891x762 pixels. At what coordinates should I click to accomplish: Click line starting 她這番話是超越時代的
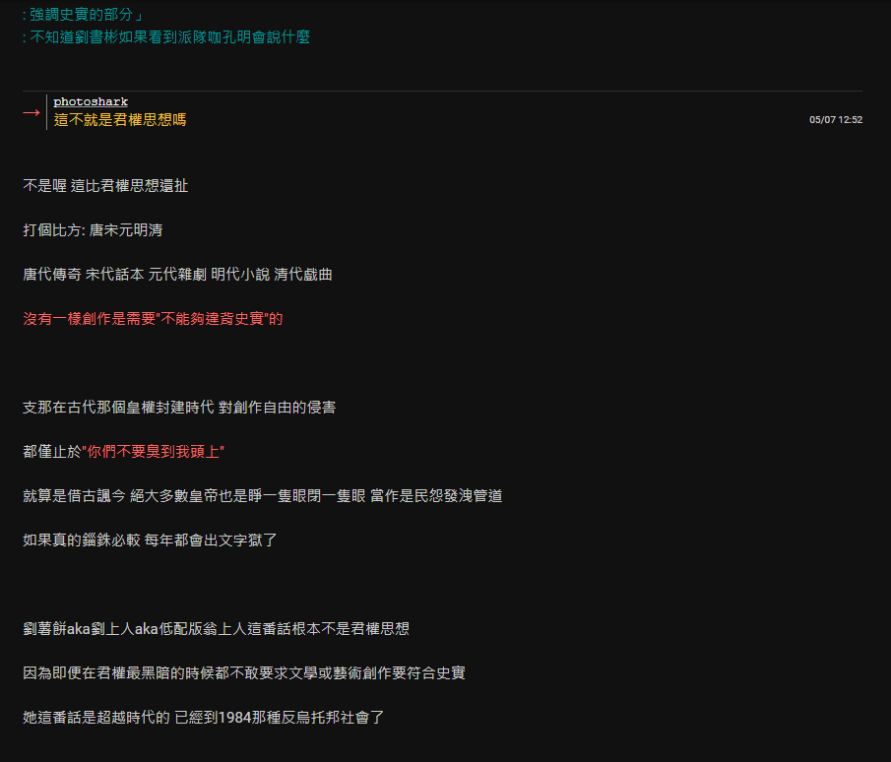[204, 718]
